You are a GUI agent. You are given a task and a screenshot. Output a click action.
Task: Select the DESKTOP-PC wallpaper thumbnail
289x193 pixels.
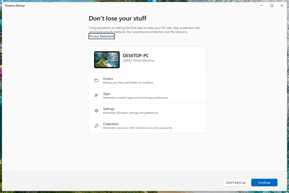coord(107,60)
